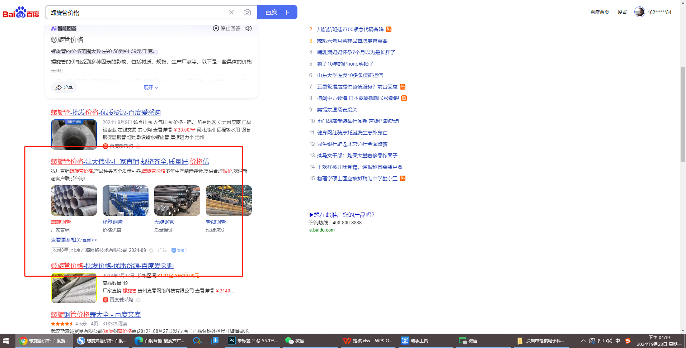Viewport: 686px width, 348px height.
Task: Go to 百度首页
Action: (x=600, y=12)
